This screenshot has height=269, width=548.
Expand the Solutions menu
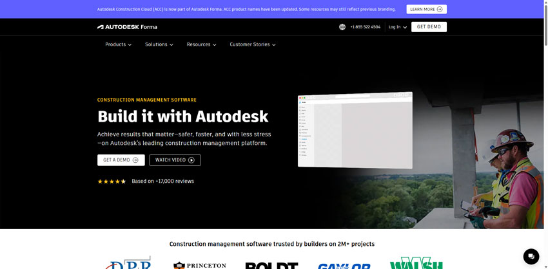pyautogui.click(x=159, y=44)
